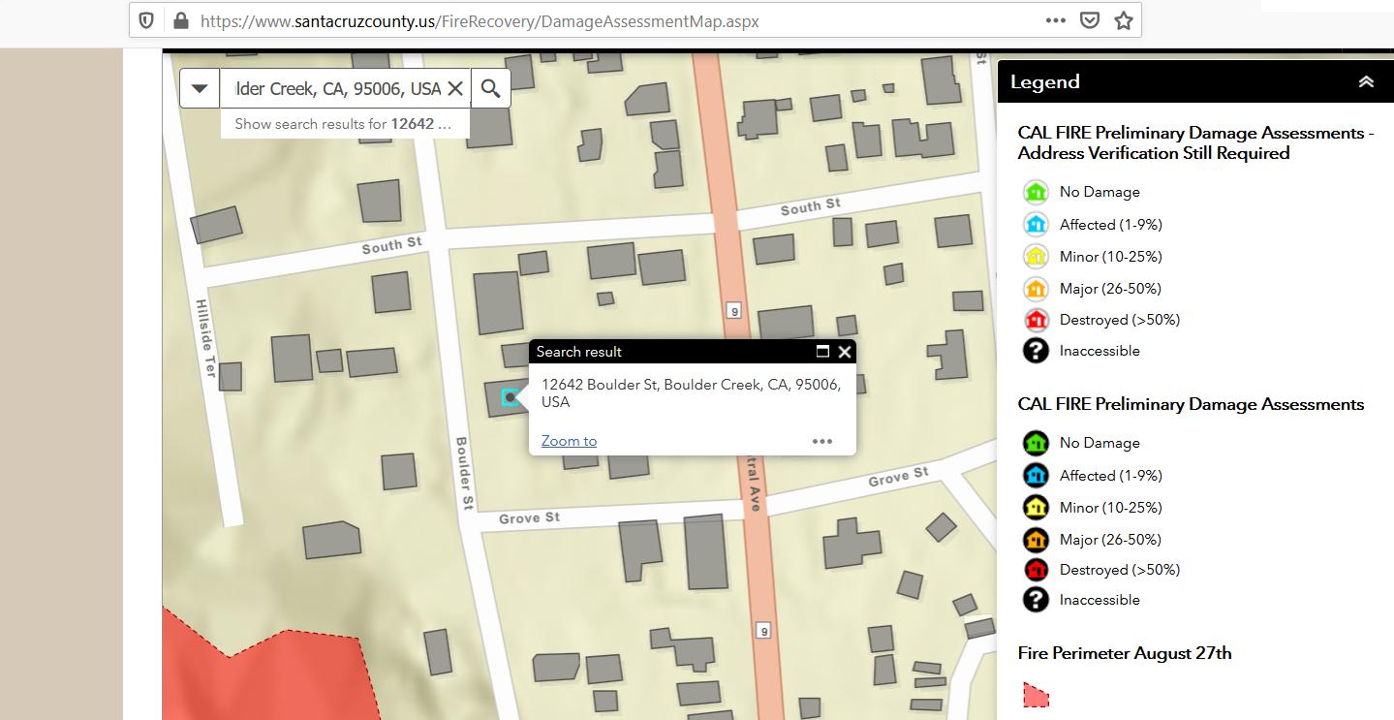Click the second orange 'Major' icon with black ring
1394x720 pixels.
click(1036, 540)
